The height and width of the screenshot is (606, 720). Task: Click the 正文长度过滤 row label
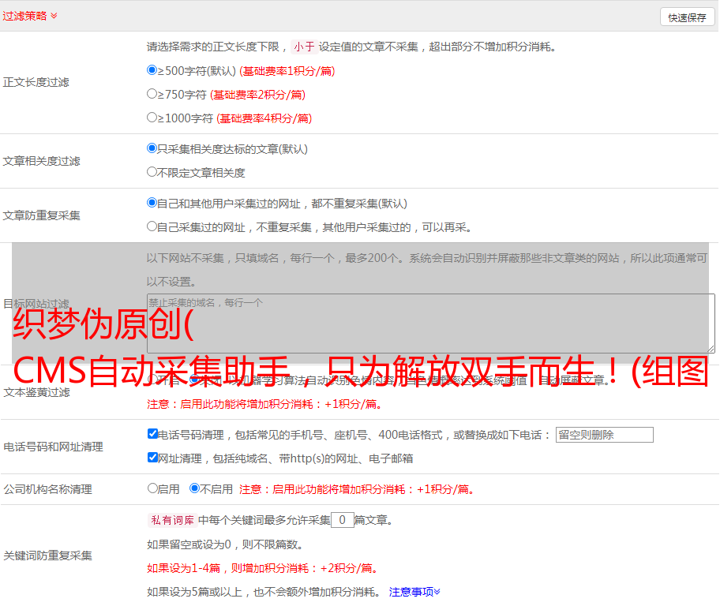coord(36,82)
